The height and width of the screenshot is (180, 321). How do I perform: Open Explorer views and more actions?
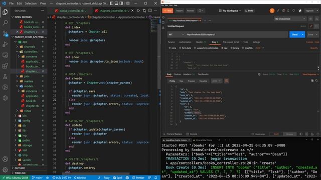[x=42, y=10]
